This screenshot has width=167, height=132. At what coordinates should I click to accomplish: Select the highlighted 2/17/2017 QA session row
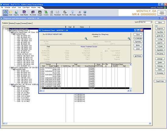tap(85, 88)
